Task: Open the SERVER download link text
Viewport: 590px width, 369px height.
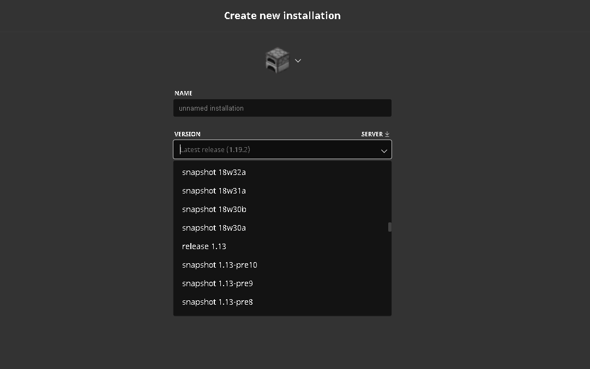Action: tap(372, 134)
